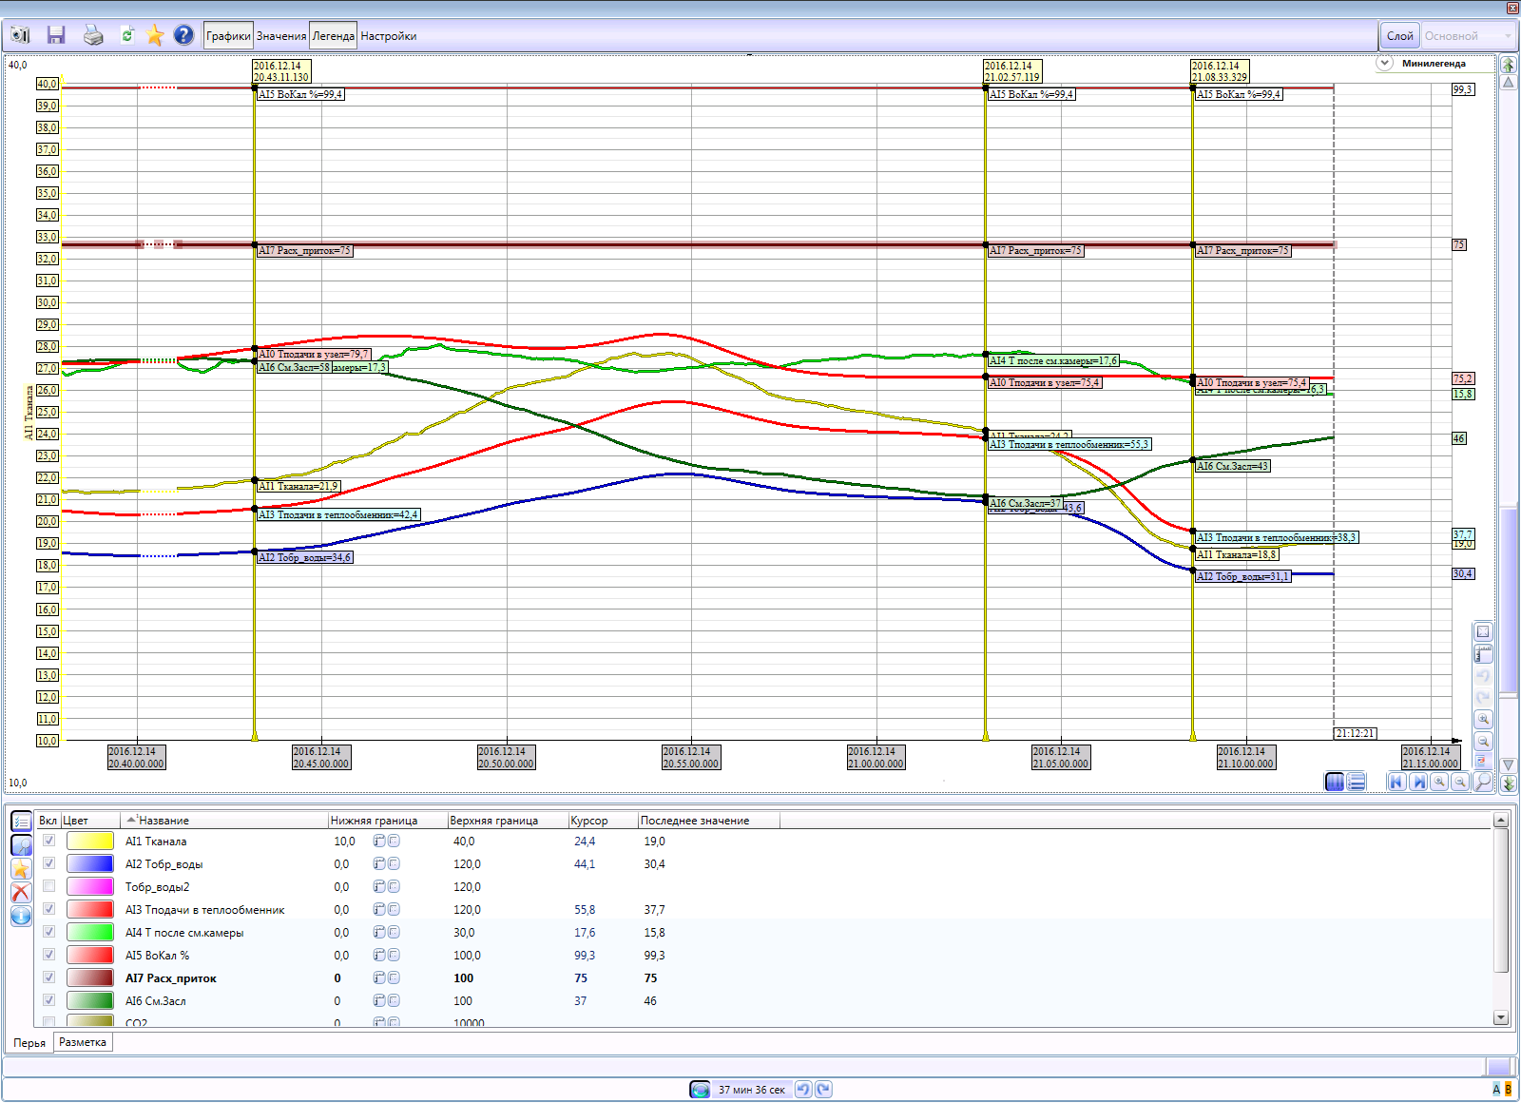Click the large magnifier icon at chart corner
Screen dimensions: 1521x1103
tap(1482, 782)
